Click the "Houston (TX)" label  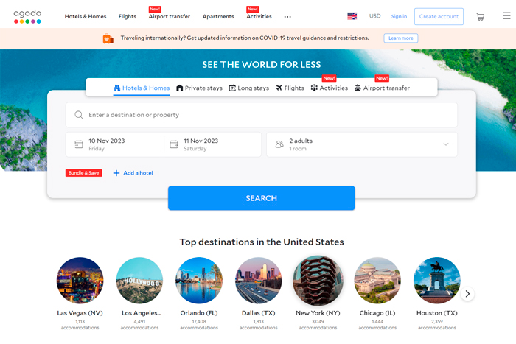click(x=437, y=313)
